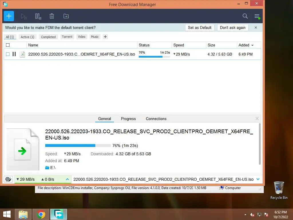293x220 pixels.
Task: Add a new tag filter with plus
Action: point(105,37)
